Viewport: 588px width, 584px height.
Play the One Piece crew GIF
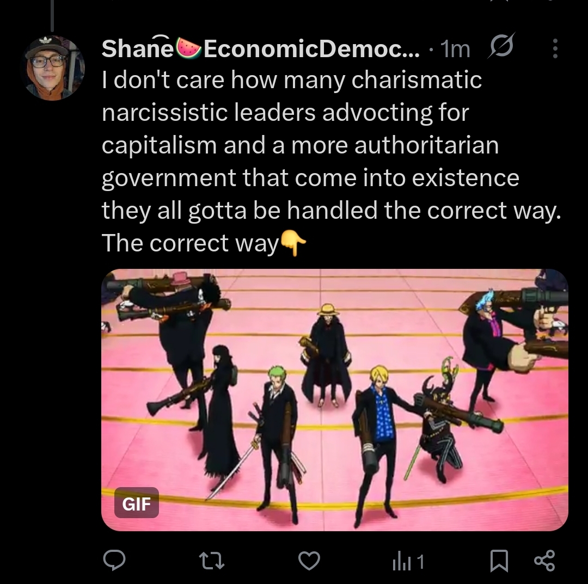[334, 399]
